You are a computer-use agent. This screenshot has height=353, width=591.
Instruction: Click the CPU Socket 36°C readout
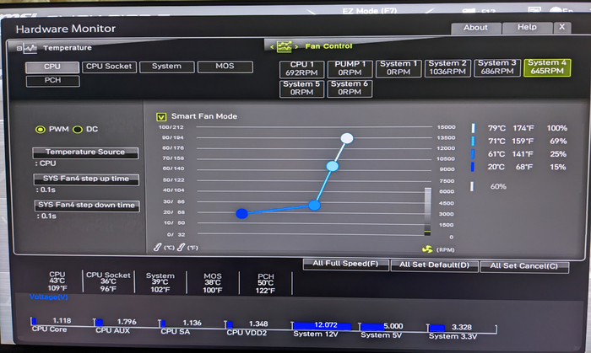coord(108,282)
